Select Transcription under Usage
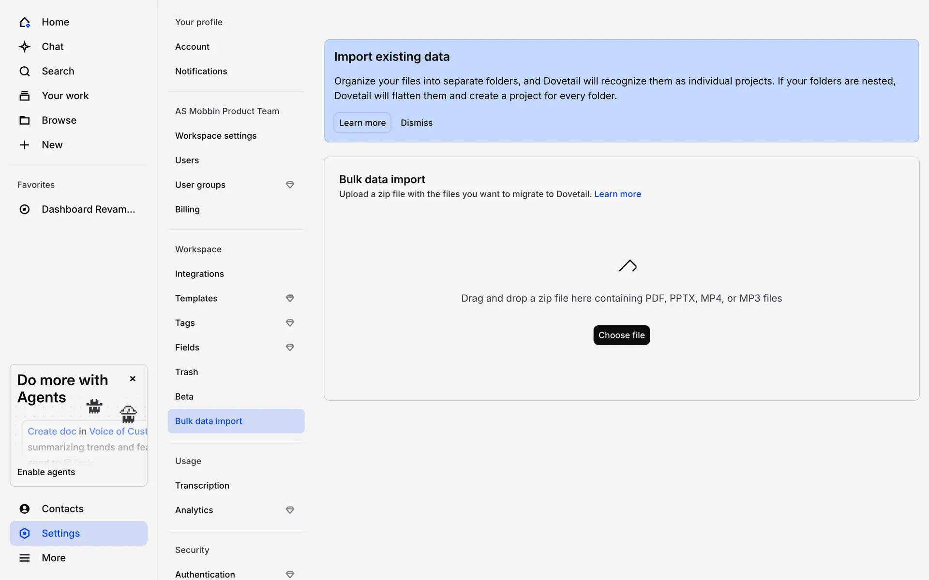Screen dimensions: 929x580 pyautogui.click(x=202, y=485)
